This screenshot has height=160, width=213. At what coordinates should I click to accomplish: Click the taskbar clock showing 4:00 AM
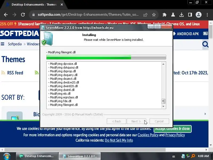click(203, 156)
